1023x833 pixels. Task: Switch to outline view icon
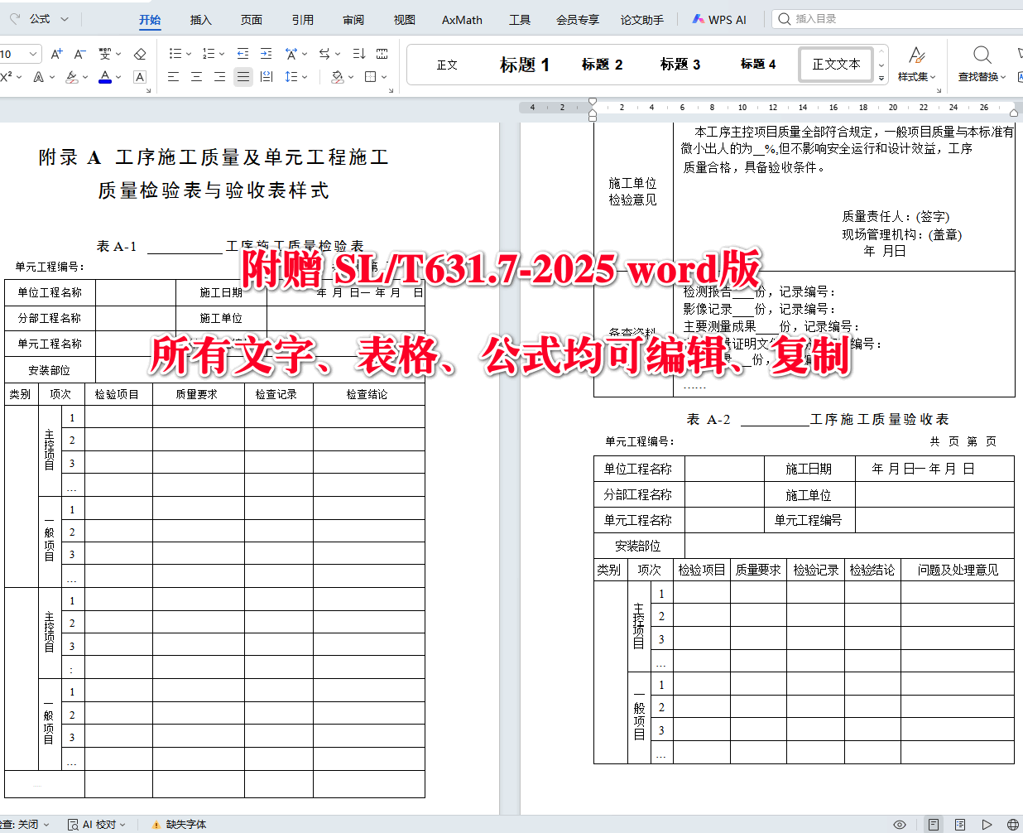[960, 825]
